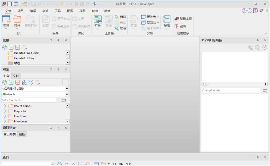The height and width of the screenshot is (166, 270).
Task: Click the green plus icon in 对象 panel
Action: [11, 82]
